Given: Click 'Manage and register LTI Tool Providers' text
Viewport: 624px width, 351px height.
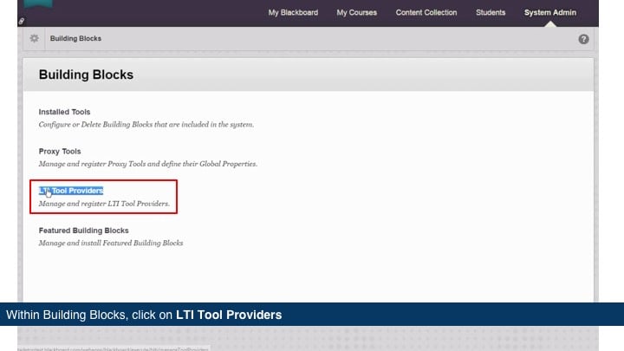Looking at the screenshot, I should pyautogui.click(x=104, y=204).
